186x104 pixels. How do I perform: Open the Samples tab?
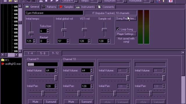click(x=67, y=7)
